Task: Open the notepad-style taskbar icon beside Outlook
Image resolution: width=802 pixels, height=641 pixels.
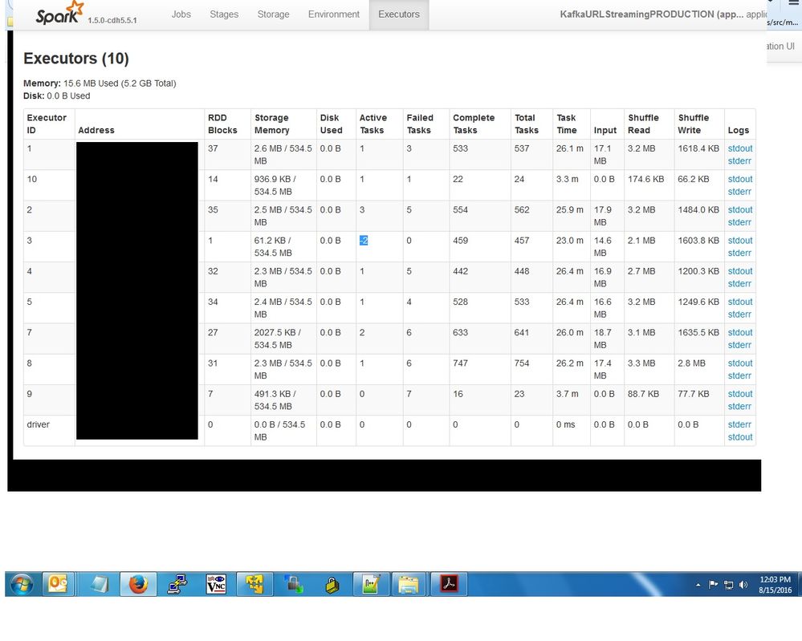Action: pos(99,584)
